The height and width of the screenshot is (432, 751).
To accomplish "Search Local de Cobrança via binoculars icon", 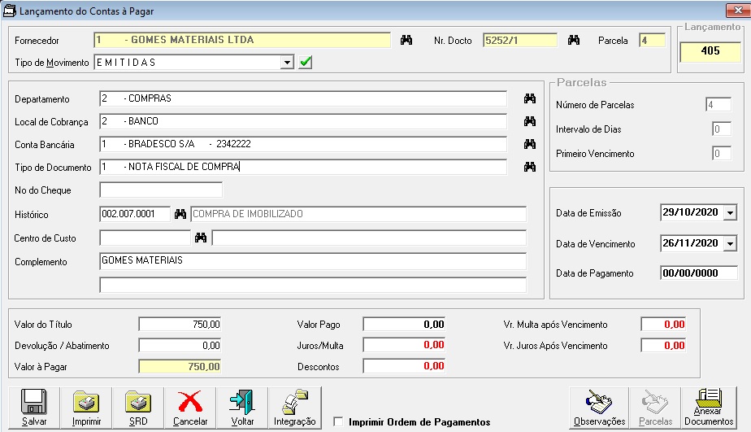I will (x=530, y=121).
